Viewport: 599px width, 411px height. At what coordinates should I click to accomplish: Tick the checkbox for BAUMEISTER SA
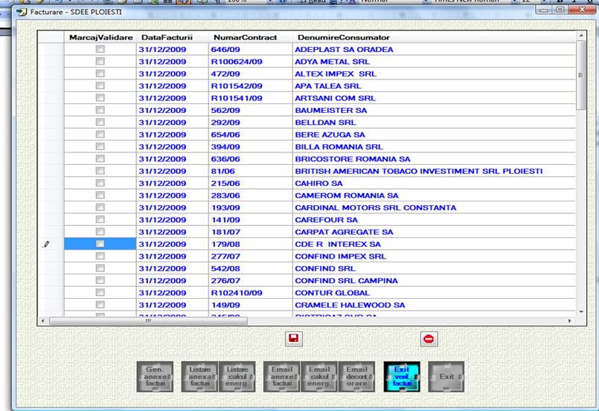pos(100,110)
